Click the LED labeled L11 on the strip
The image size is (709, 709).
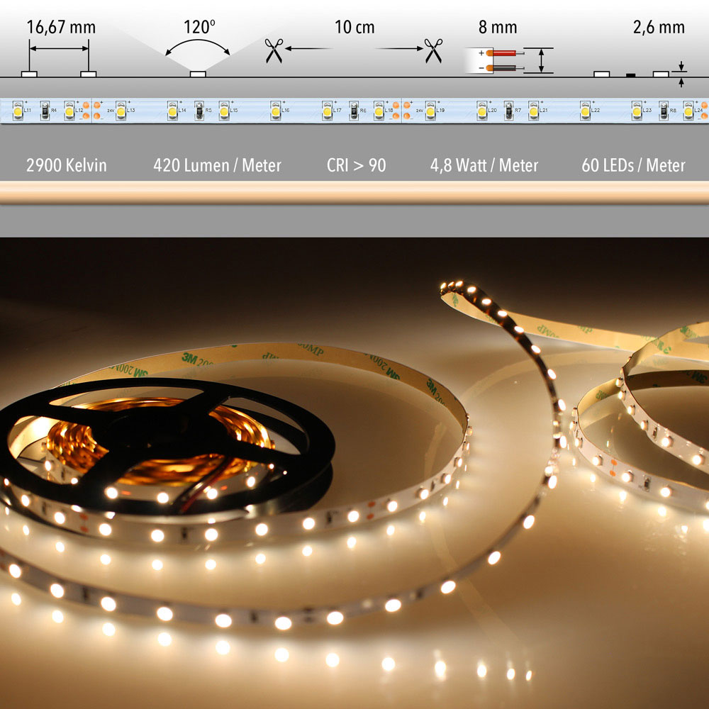point(17,109)
